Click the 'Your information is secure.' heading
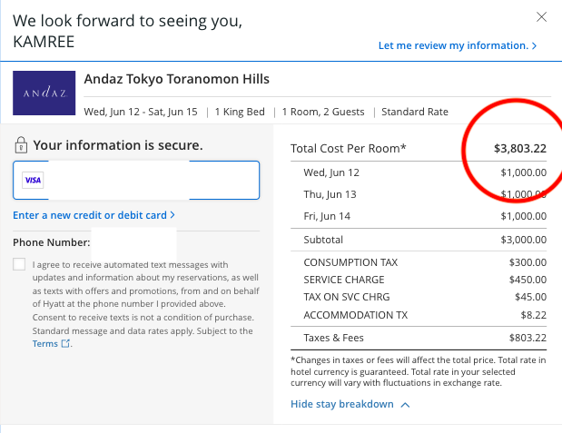 [118, 145]
